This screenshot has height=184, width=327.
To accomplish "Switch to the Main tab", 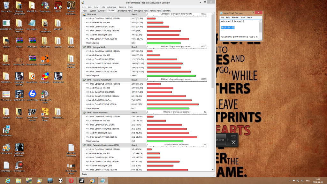I will pos(85,11).
